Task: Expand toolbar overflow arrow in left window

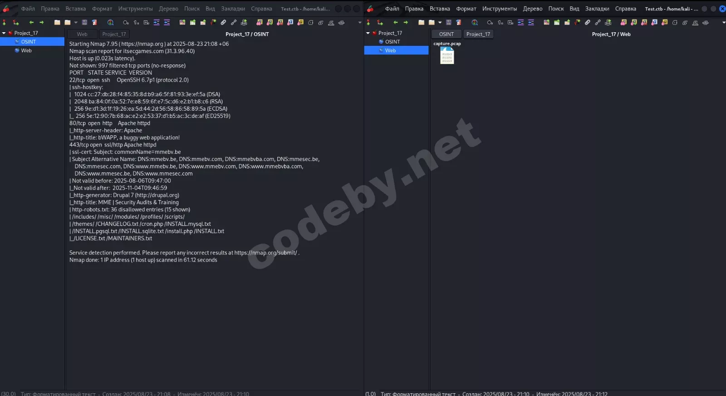Action: tap(360, 22)
